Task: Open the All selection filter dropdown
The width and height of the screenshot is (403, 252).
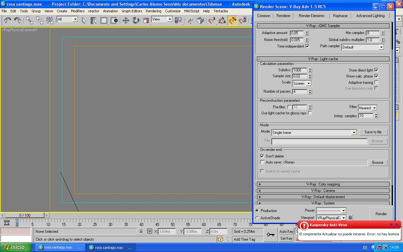Action: (x=67, y=19)
